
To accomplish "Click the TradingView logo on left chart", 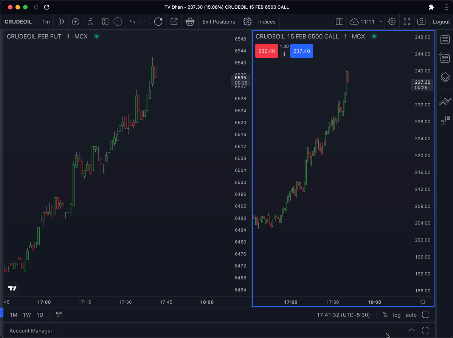I will [12, 288].
